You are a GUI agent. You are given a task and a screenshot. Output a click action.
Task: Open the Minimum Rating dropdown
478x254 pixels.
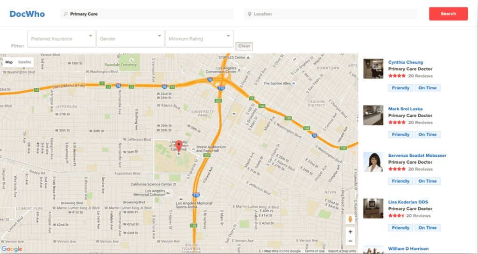[x=199, y=39]
